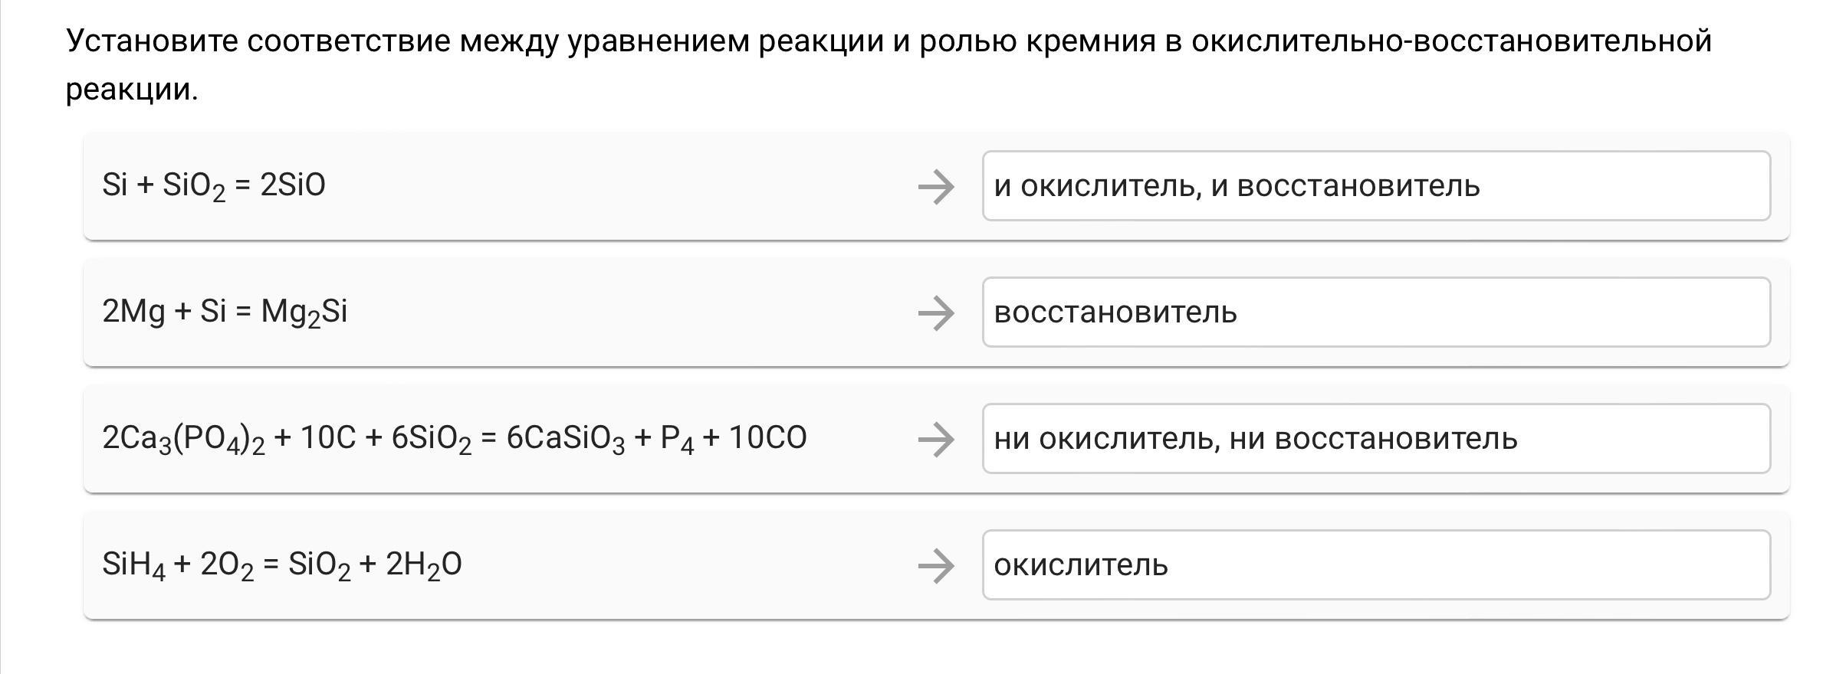
Task: Click arrow beside 2Mg + Si equation
Action: pos(936,312)
